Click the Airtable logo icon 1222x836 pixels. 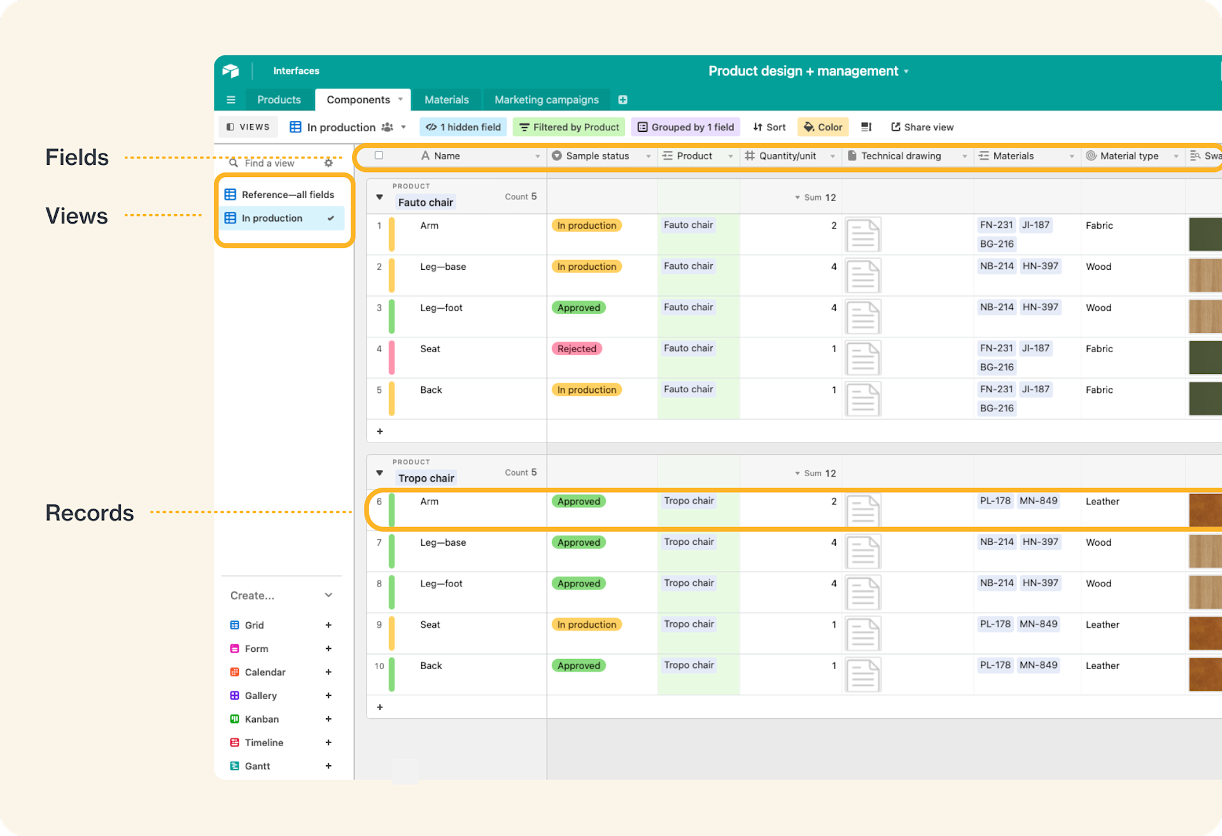point(231,71)
